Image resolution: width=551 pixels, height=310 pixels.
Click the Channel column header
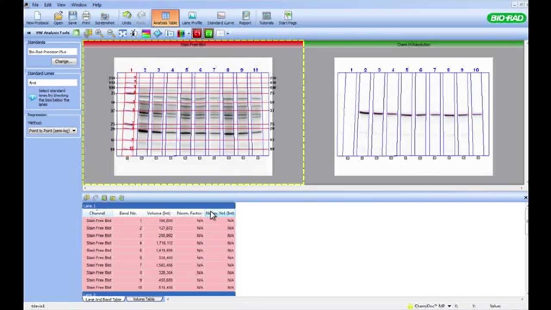(97, 213)
